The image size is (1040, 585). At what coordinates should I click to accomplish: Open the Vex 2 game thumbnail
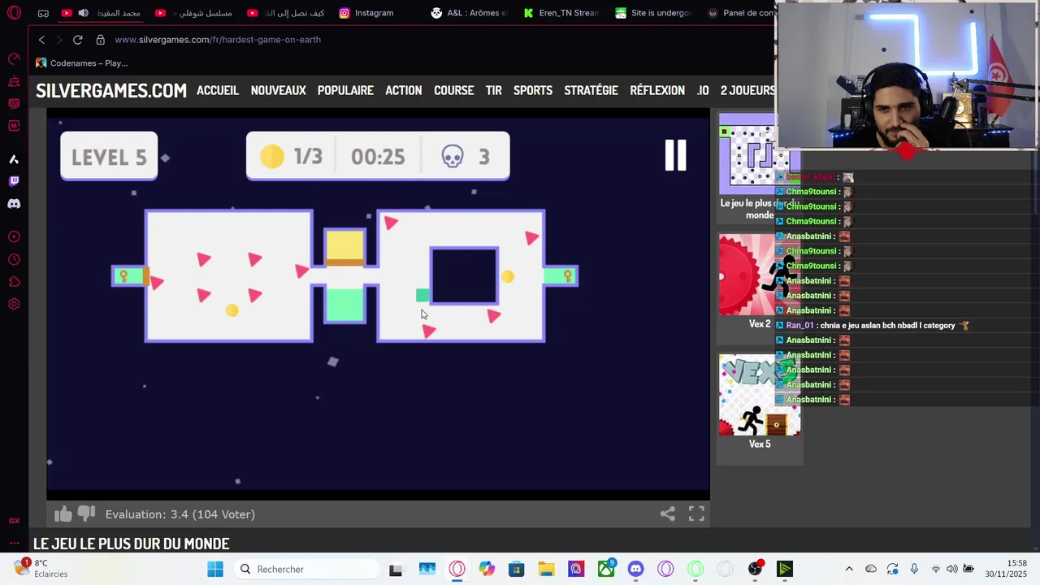coord(759,275)
